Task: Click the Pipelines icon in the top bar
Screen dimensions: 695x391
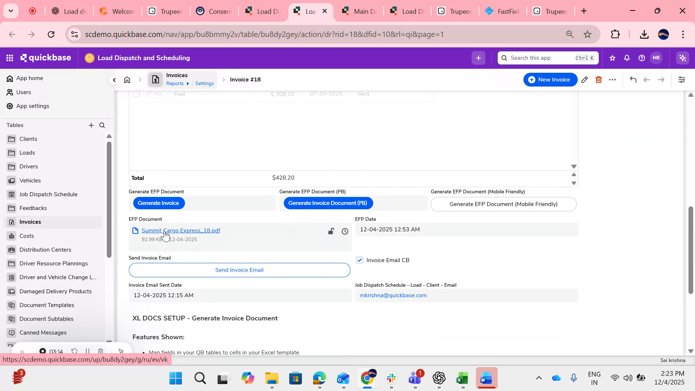Action: coord(682,58)
